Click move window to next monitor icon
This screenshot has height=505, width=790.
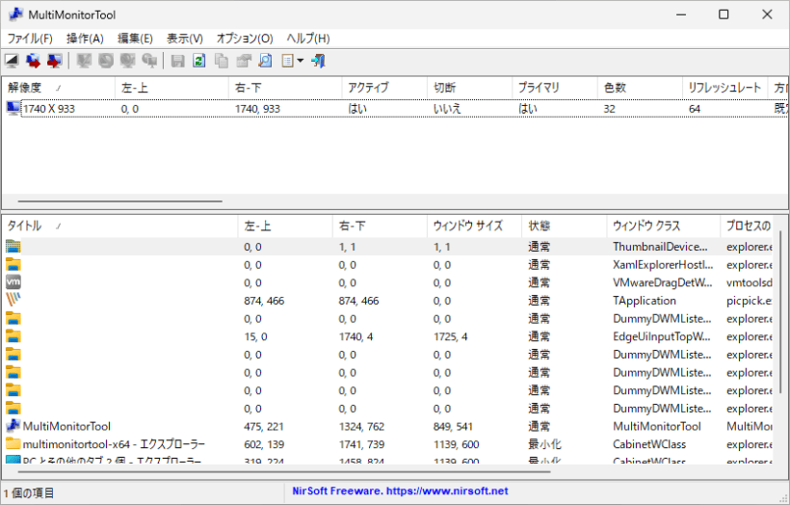[x=34, y=61]
